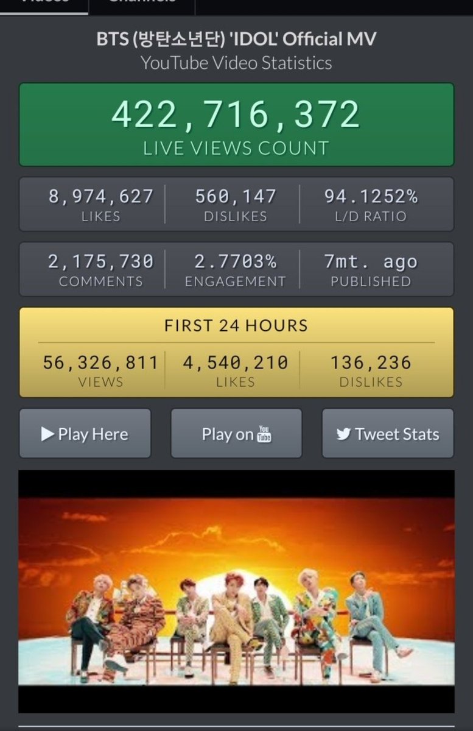Click the YouTube logo icon
Viewport: 473px width, 731px height.
(x=264, y=434)
